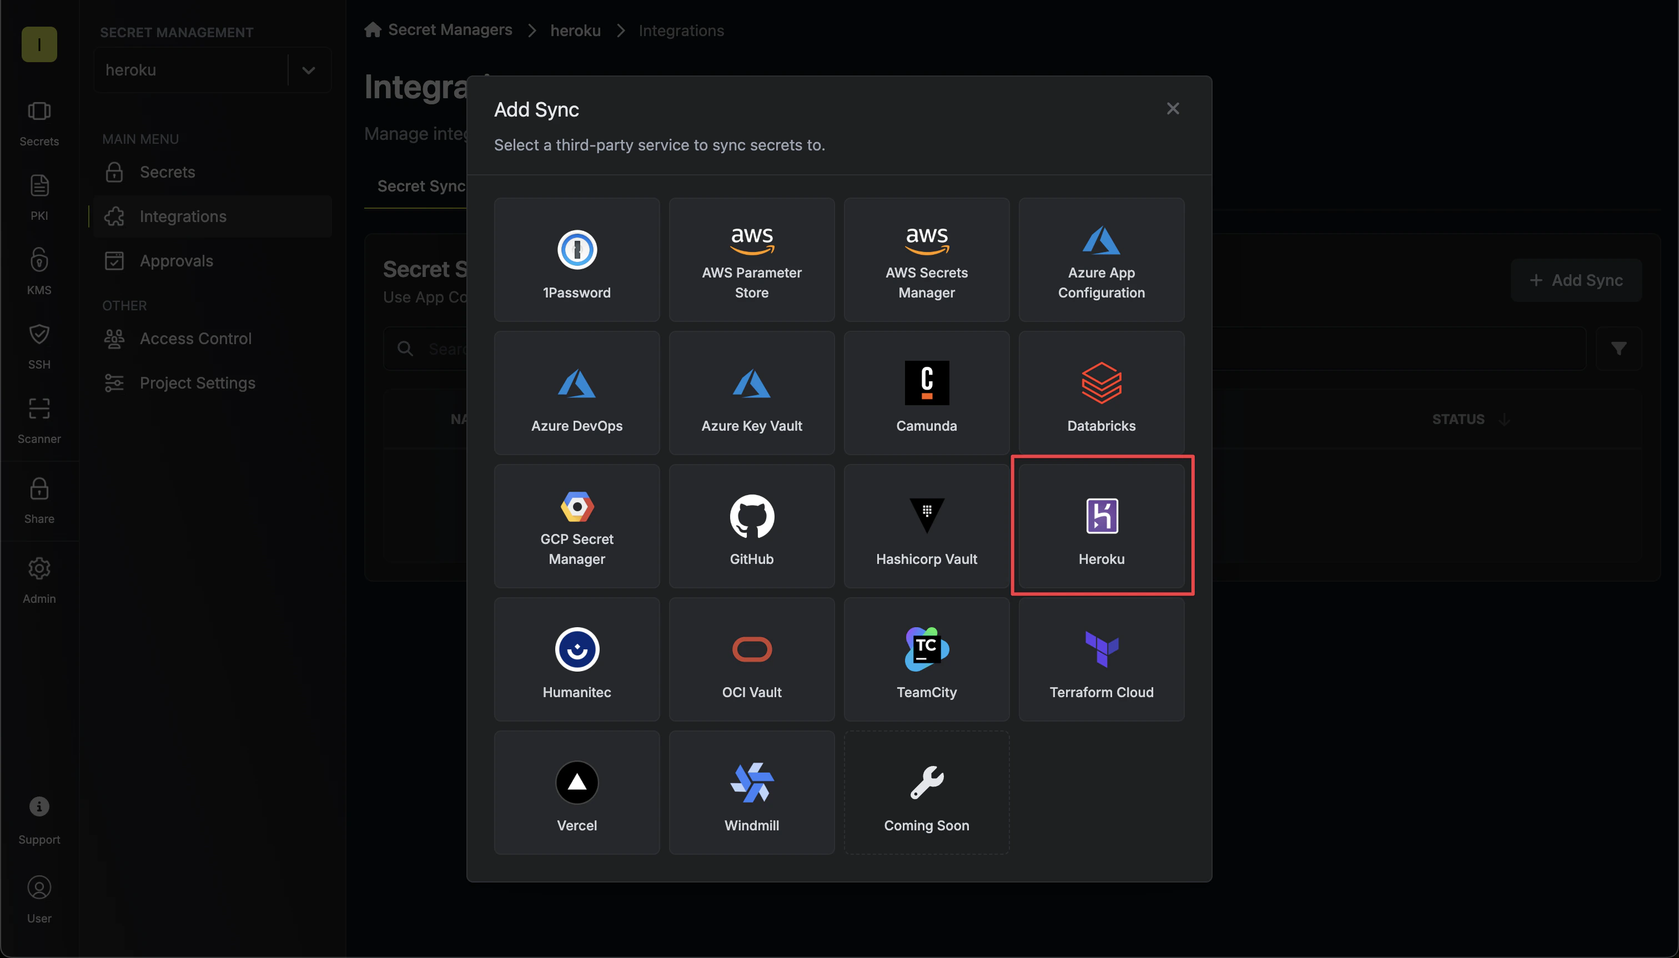This screenshot has height=958, width=1679.
Task: Click heroku breadcrumb link
Action: (575, 31)
